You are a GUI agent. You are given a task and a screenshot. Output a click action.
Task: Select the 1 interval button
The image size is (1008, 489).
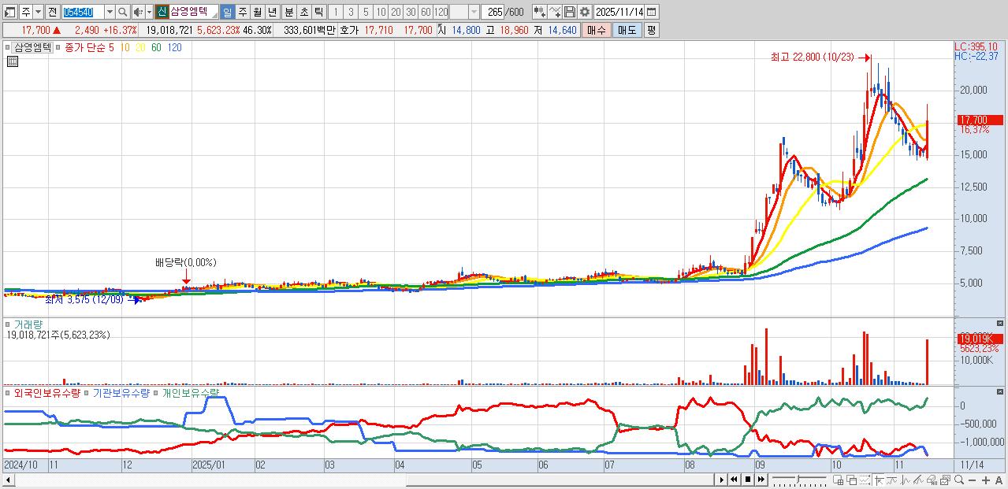pyautogui.click(x=336, y=12)
